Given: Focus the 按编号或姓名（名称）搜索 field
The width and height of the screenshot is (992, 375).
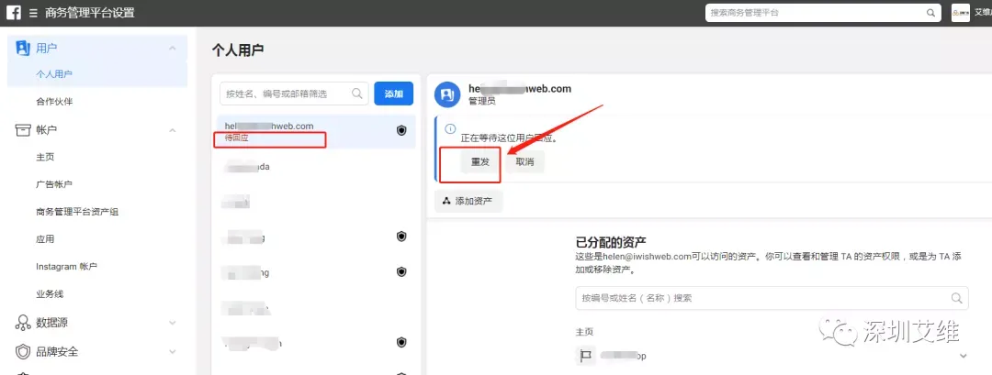Looking at the screenshot, I should click(772, 298).
